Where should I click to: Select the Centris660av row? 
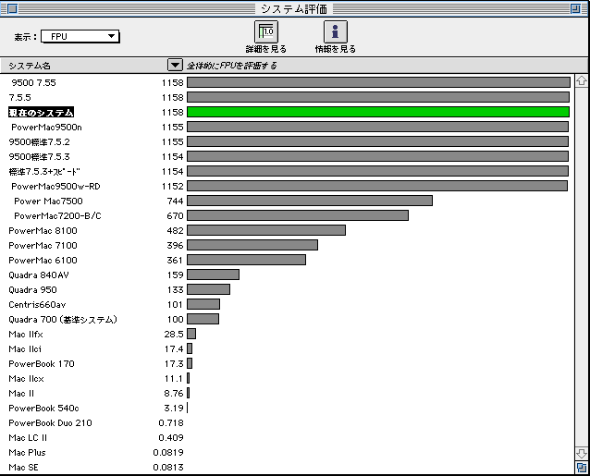pyautogui.click(x=286, y=305)
